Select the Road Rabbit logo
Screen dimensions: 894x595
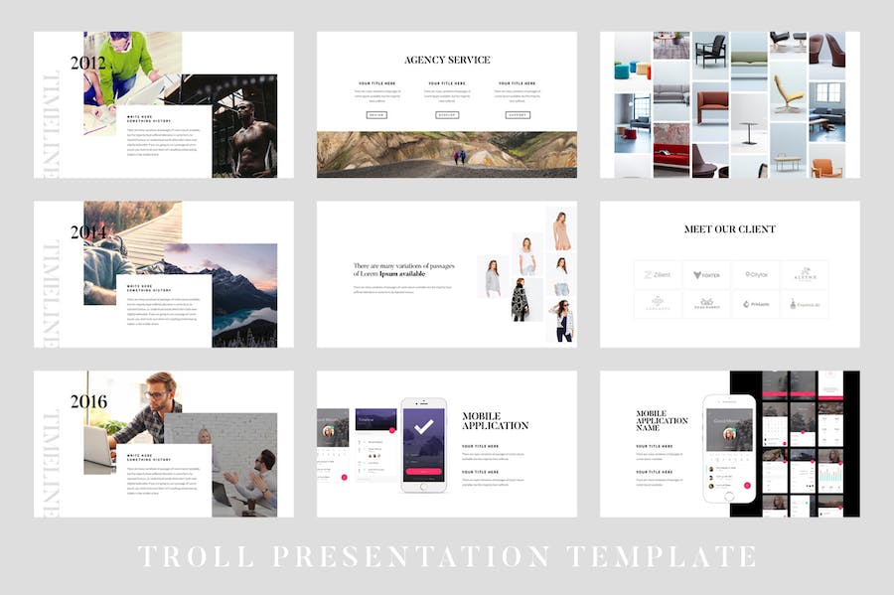click(706, 304)
